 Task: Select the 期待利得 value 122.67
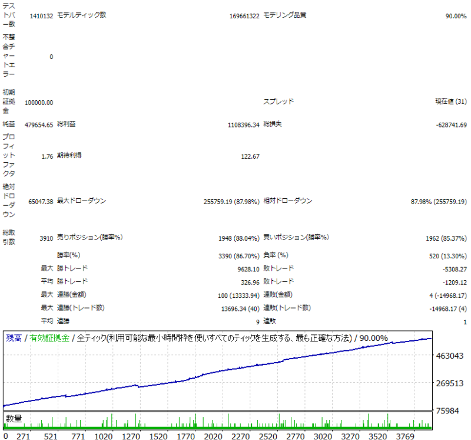click(250, 156)
